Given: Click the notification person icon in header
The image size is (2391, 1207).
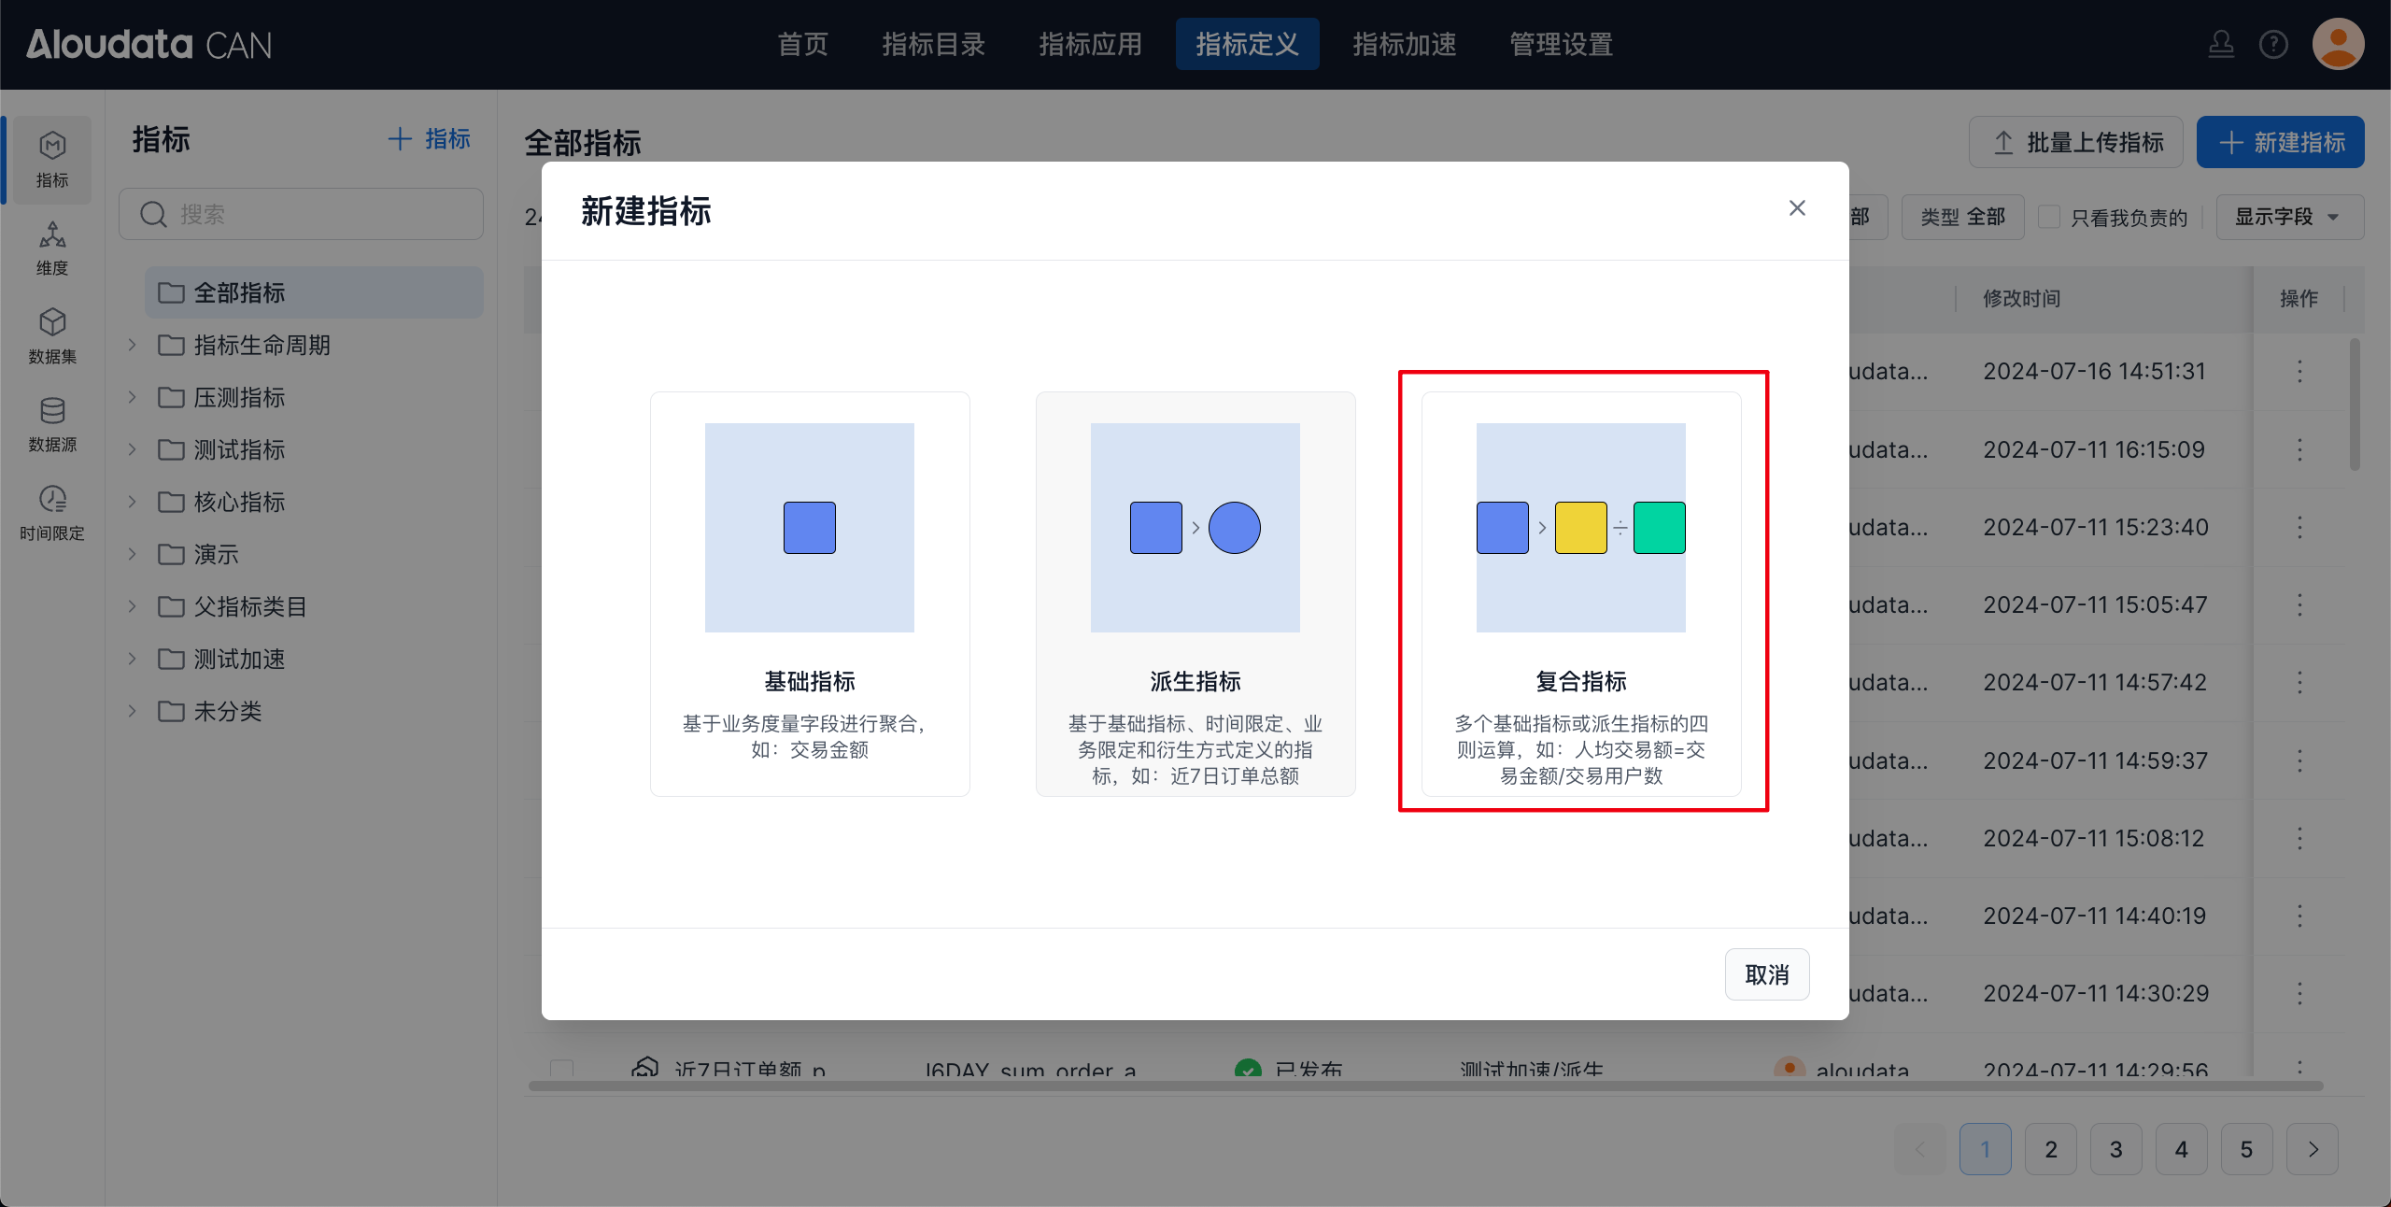Looking at the screenshot, I should click(x=2221, y=44).
